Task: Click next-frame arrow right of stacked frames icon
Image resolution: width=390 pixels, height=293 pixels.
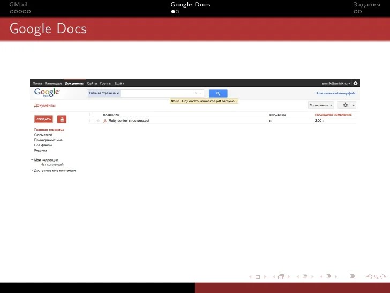Action: (289, 277)
